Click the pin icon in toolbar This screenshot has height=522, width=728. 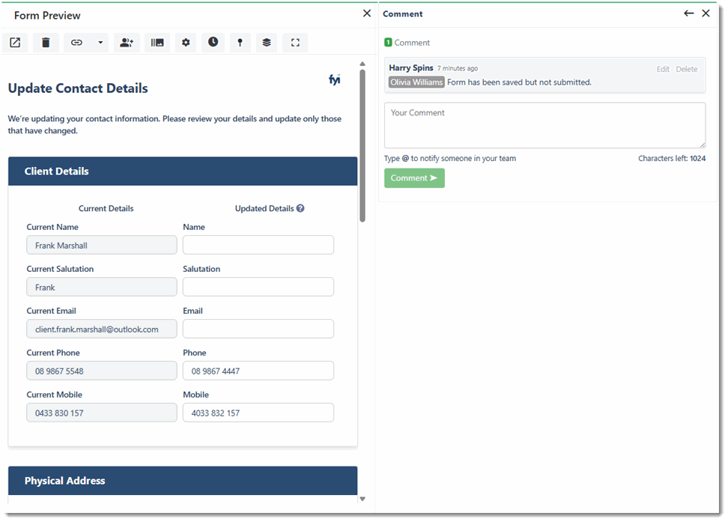click(240, 43)
